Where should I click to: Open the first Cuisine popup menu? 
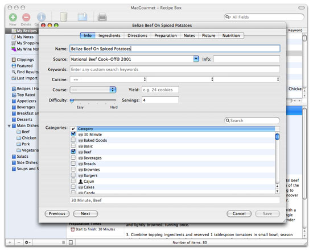[108, 79]
